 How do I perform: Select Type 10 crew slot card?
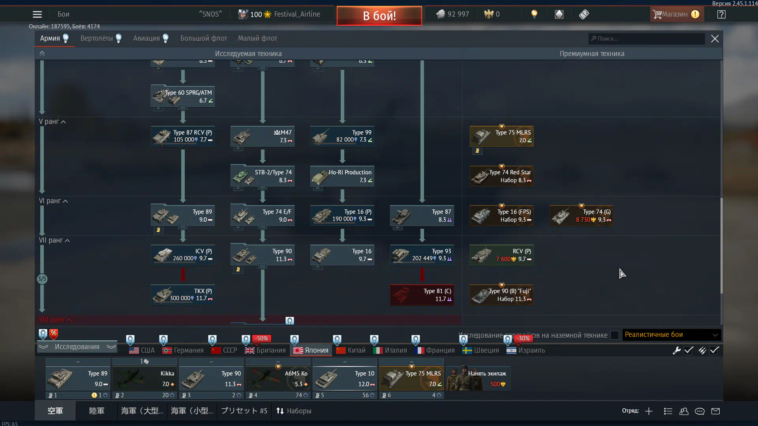point(345,379)
